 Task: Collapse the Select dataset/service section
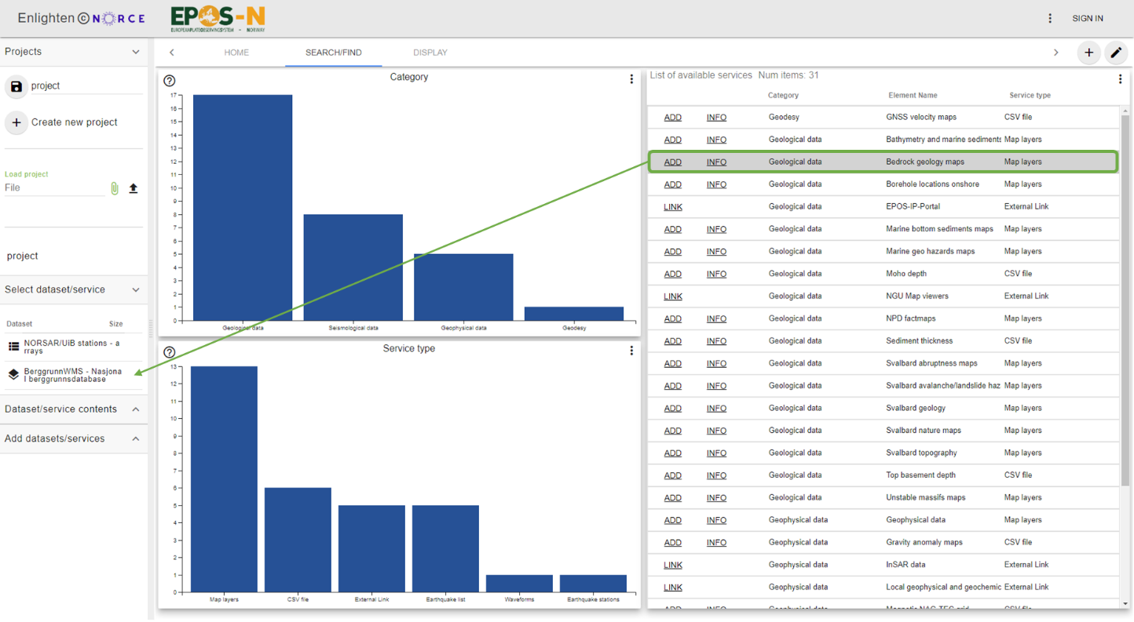[x=136, y=290]
